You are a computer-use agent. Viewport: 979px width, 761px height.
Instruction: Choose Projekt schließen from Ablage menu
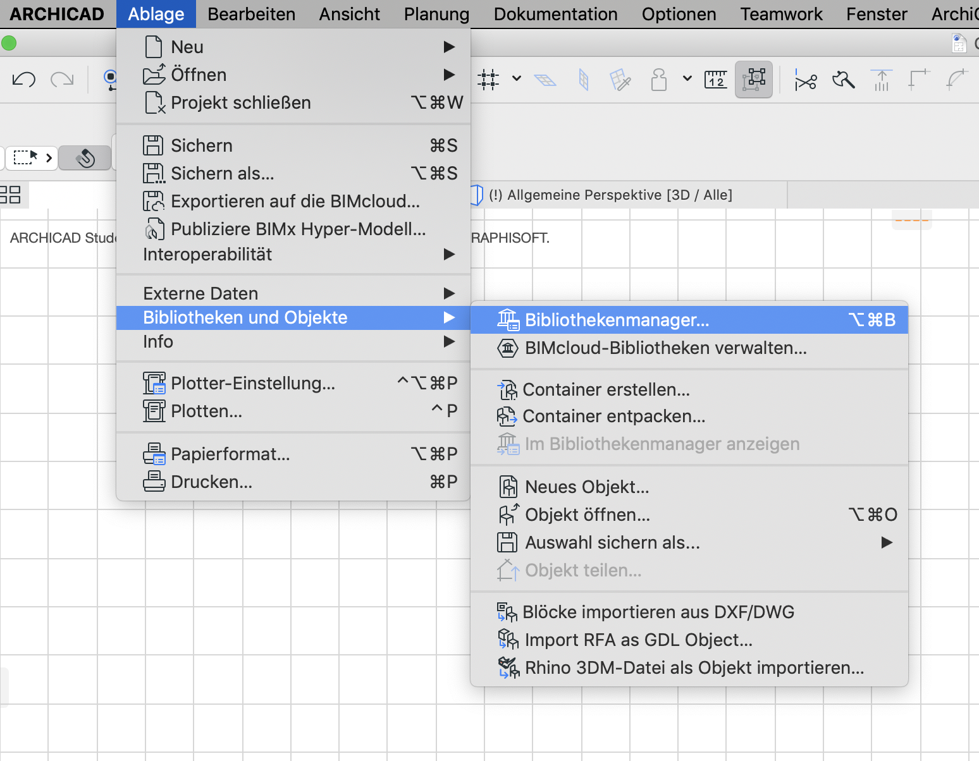pos(293,102)
